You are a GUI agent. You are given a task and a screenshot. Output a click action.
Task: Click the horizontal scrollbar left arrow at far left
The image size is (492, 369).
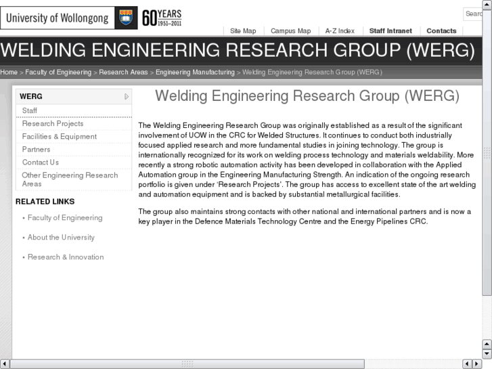coord(5,364)
